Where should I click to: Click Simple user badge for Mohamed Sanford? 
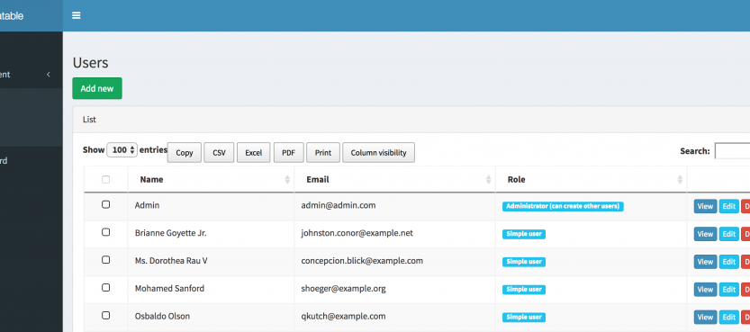click(524, 290)
